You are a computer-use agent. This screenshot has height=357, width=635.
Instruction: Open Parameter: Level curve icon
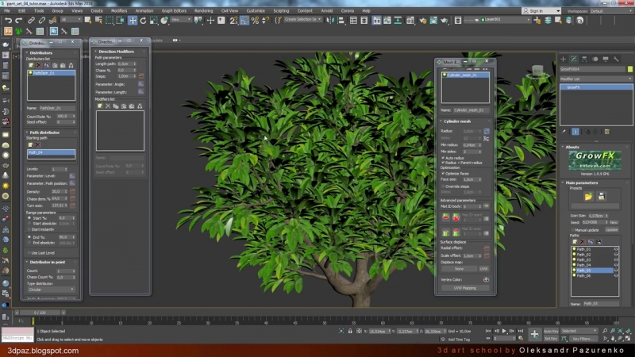click(x=72, y=176)
